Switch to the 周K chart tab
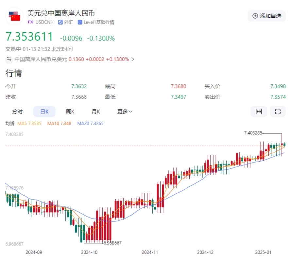This screenshot has height=260, width=291. pos(70,112)
